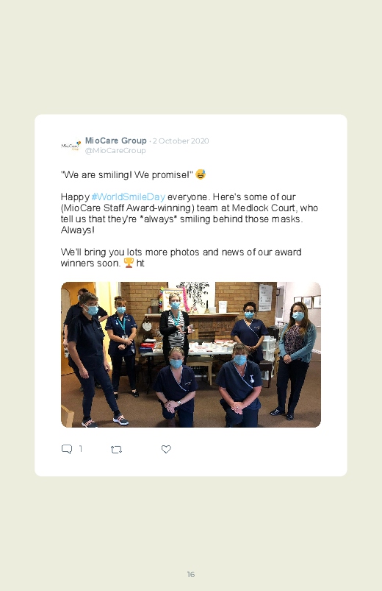Image resolution: width=382 pixels, height=591 pixels.
Task: Click the truncated 'ht' link text
Action: [140, 263]
